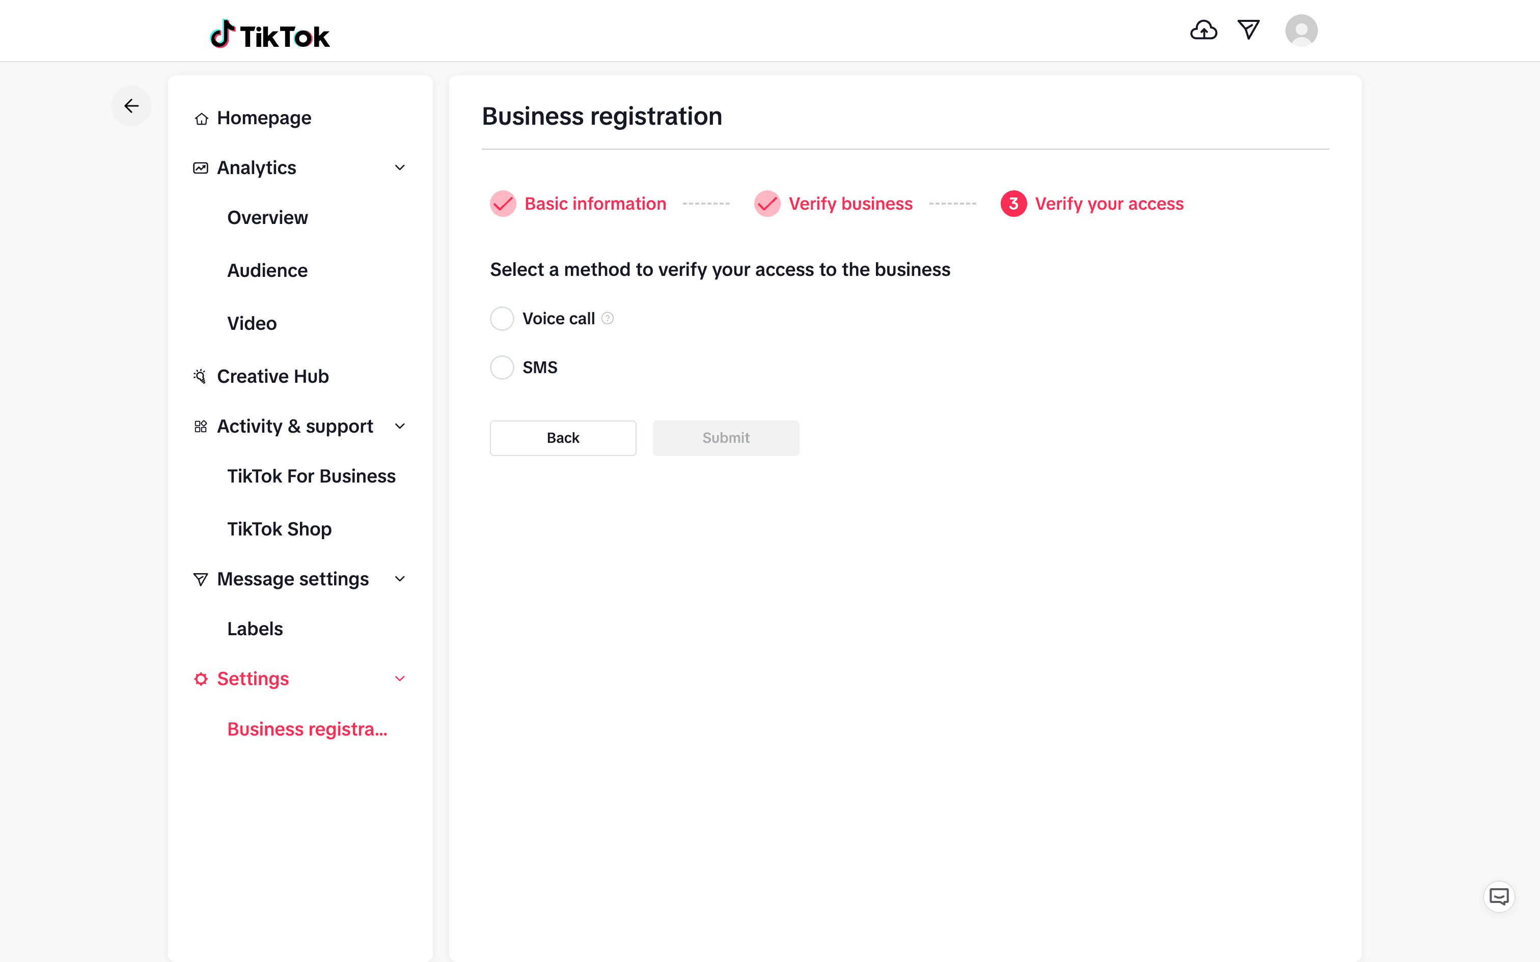The height and width of the screenshot is (962, 1540).
Task: Go to Homepage in sidebar
Action: [263, 118]
